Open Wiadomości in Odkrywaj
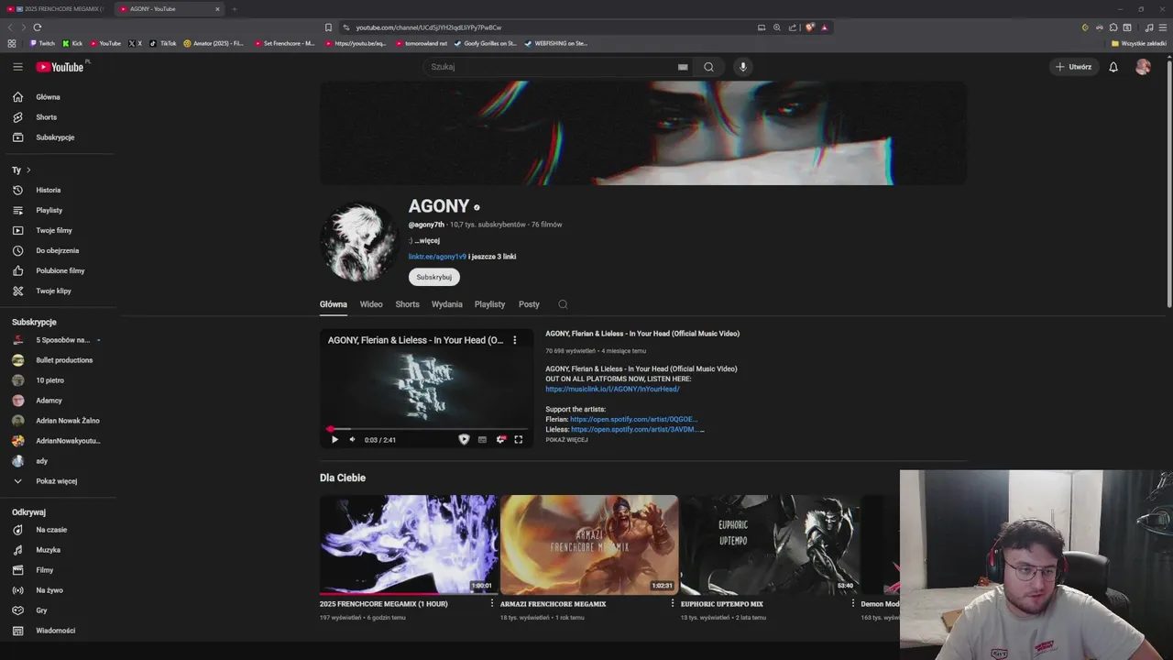The image size is (1173, 660). [57, 631]
